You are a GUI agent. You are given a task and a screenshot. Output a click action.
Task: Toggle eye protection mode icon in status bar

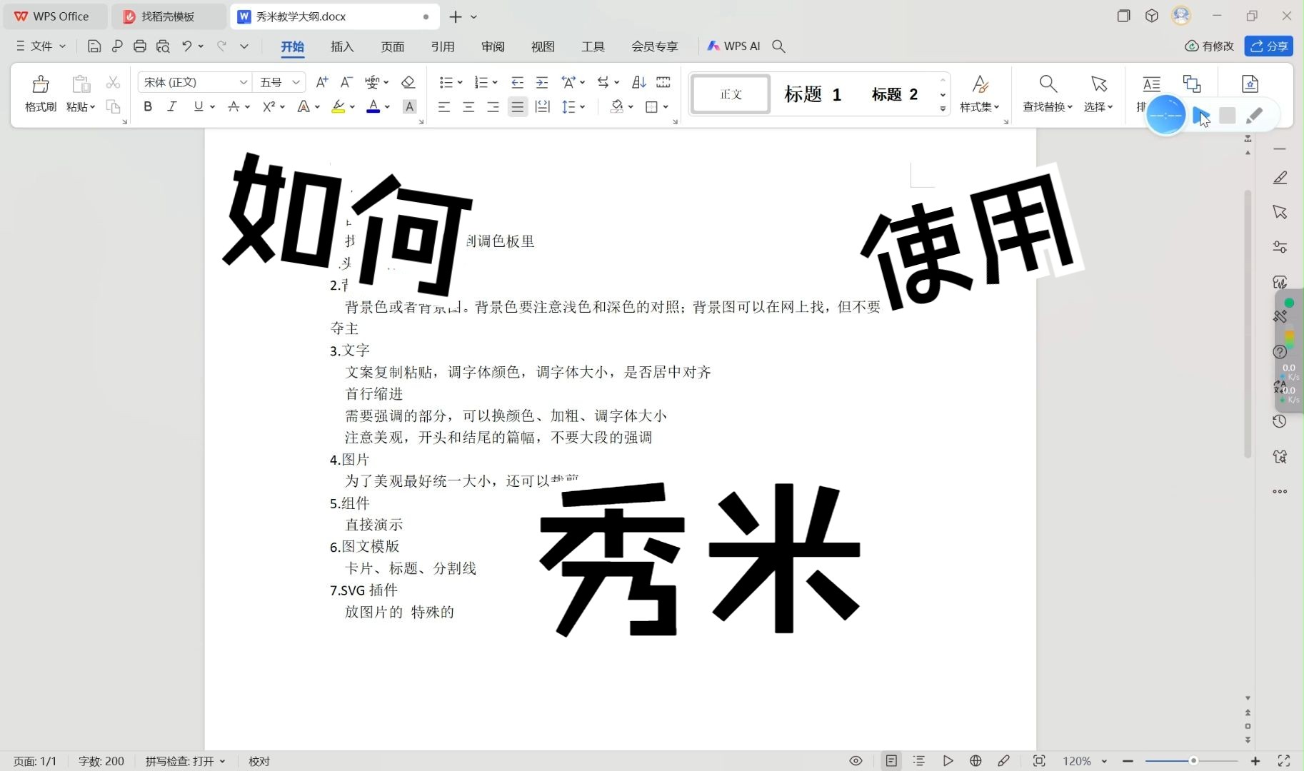pyautogui.click(x=856, y=761)
